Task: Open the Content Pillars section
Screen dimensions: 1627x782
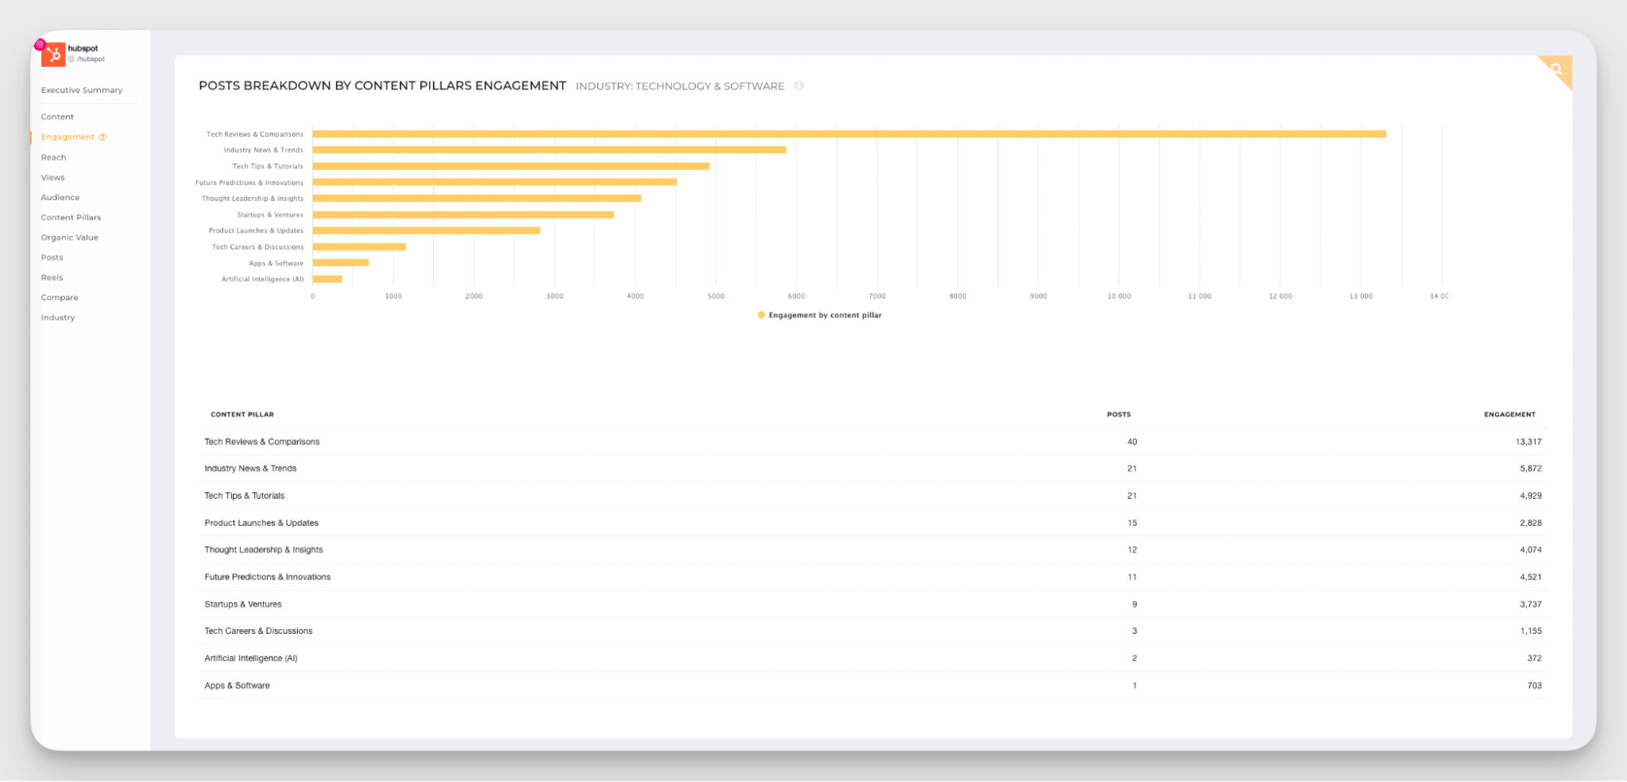Action: tap(71, 216)
